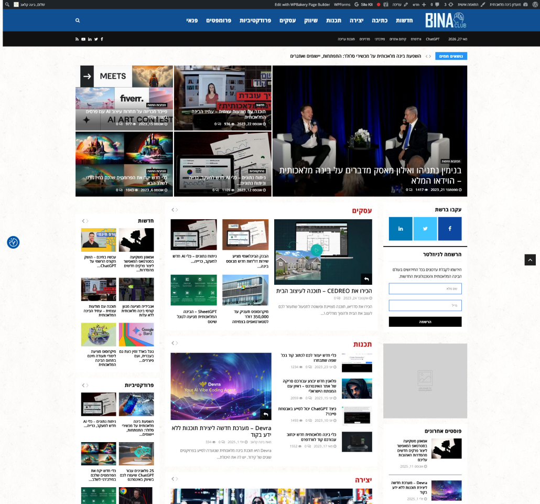540x504 pixels.
Task: Open the חדשות main menu item
Action: (404, 20)
